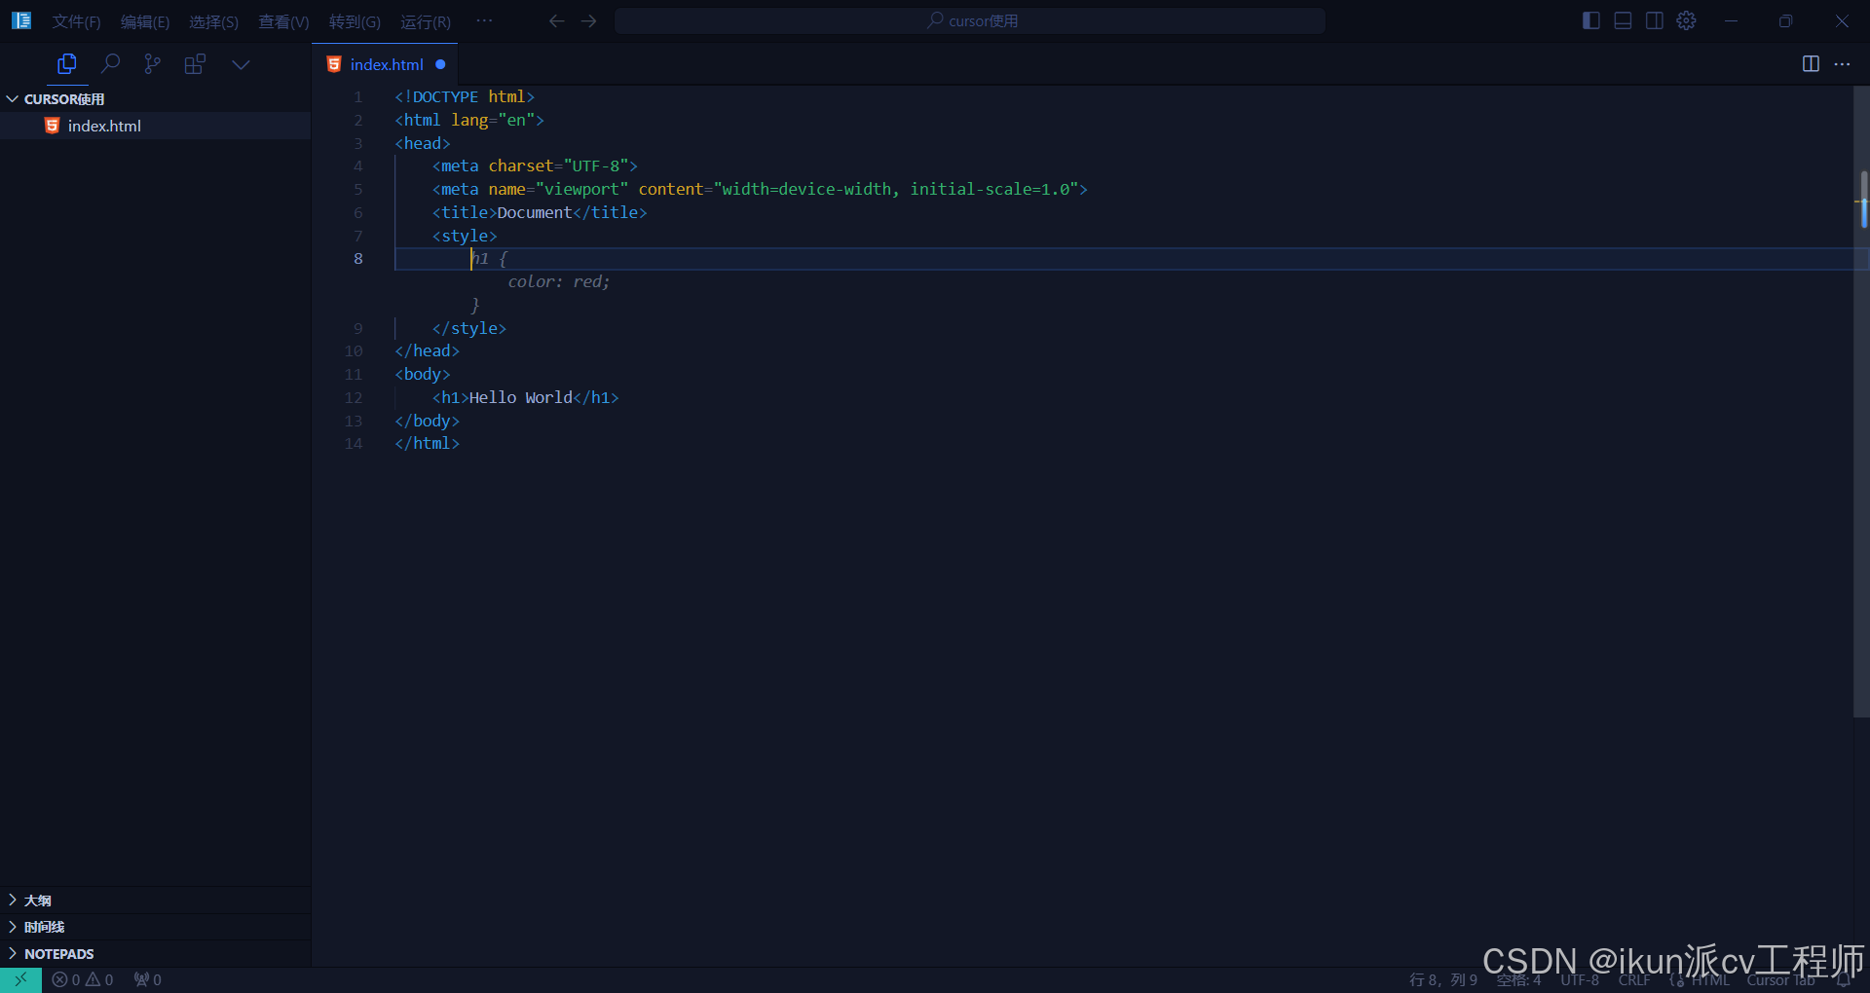Go back with the left arrow
This screenshot has height=993, width=1870.
click(x=557, y=20)
